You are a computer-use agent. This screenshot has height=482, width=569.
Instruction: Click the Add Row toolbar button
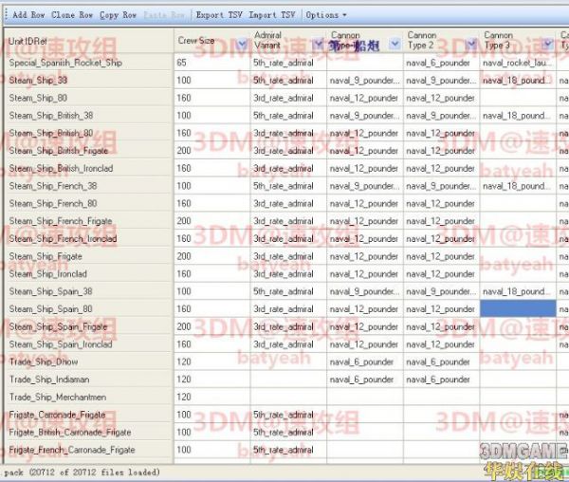[28, 15]
